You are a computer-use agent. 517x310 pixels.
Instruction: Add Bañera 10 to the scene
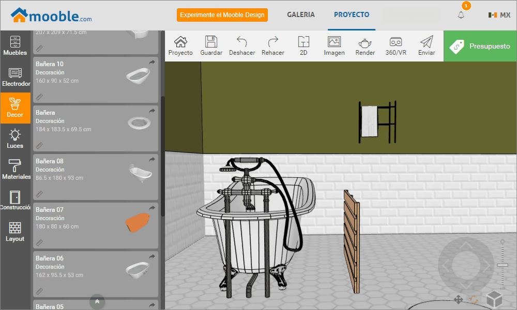click(x=96, y=80)
